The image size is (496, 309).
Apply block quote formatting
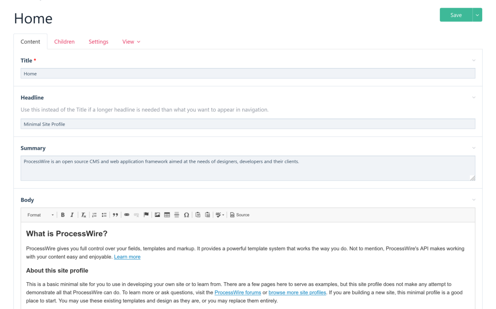click(115, 215)
